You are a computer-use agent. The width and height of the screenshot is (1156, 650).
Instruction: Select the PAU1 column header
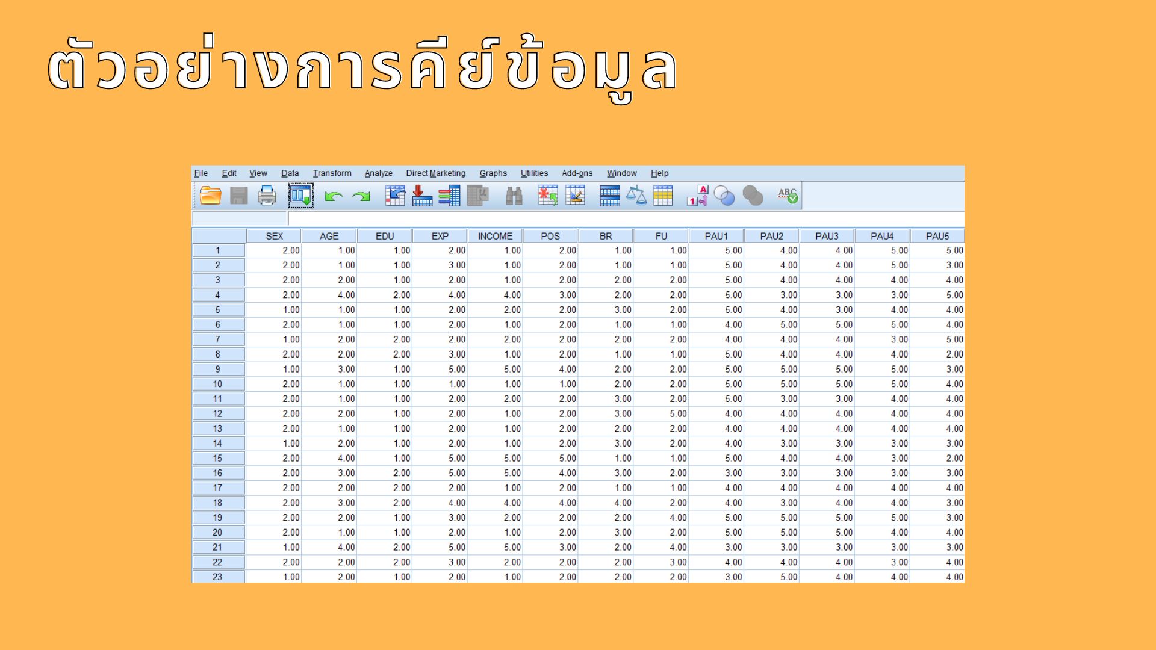716,236
